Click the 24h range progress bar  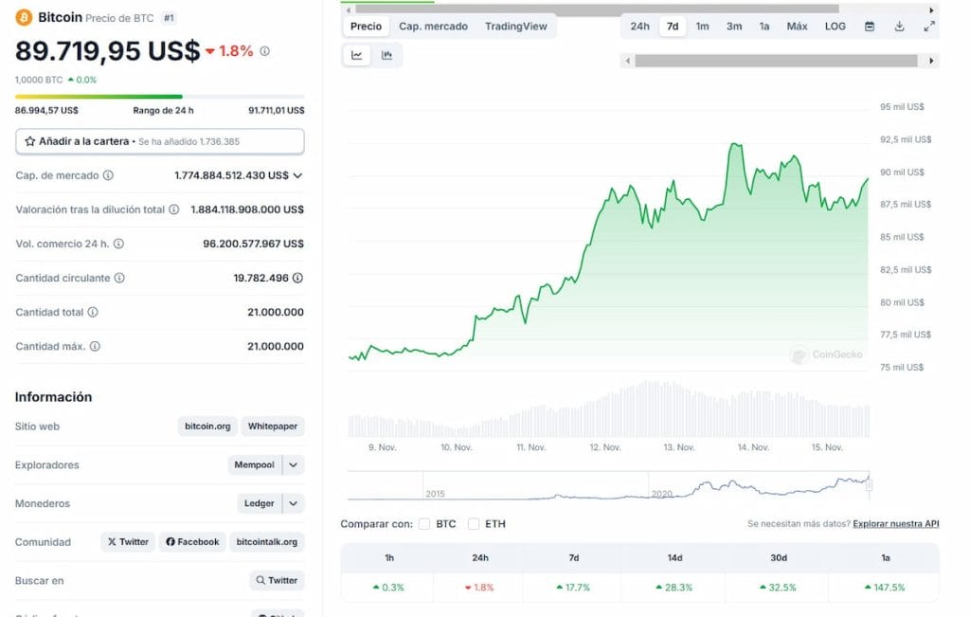click(159, 97)
